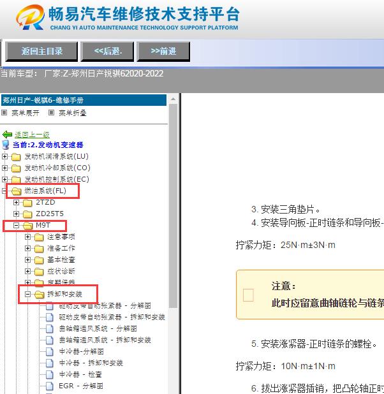
Task: Open the 注意事项 tree item
Action: tap(61, 237)
